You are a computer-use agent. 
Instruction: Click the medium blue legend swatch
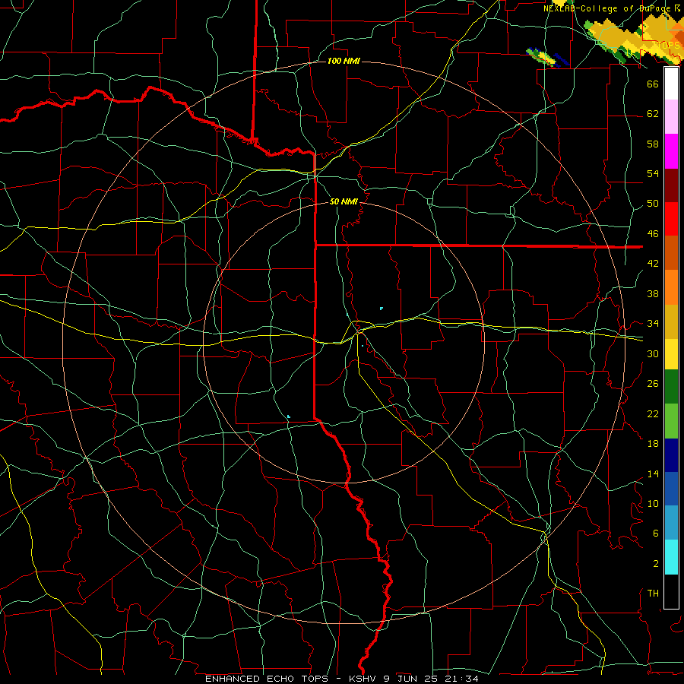point(671,489)
